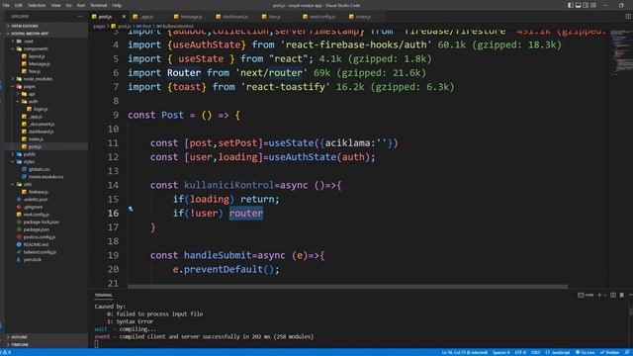Viewport: 633px width, 356px height.
Task: Switch to the Message.js editor tab
Action: [x=191, y=17]
